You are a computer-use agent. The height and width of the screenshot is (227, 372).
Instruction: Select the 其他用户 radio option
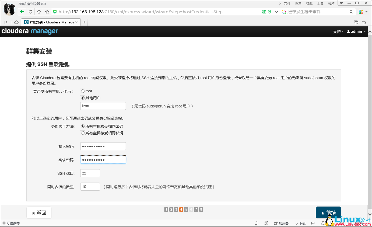(x=83, y=98)
